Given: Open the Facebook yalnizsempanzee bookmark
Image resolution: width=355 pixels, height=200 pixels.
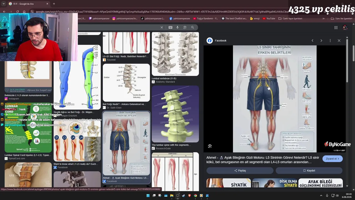Looking at the screenshot, I should pos(179,19).
